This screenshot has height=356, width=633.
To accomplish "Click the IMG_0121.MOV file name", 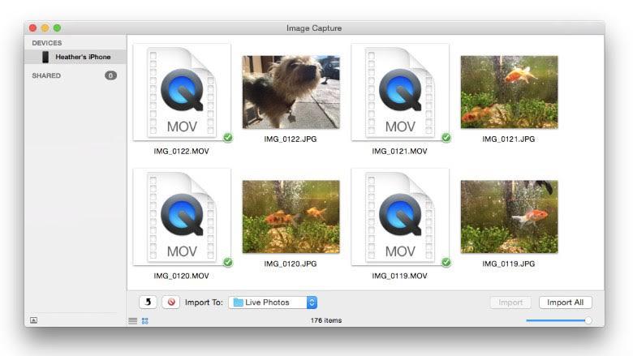I will coord(399,151).
